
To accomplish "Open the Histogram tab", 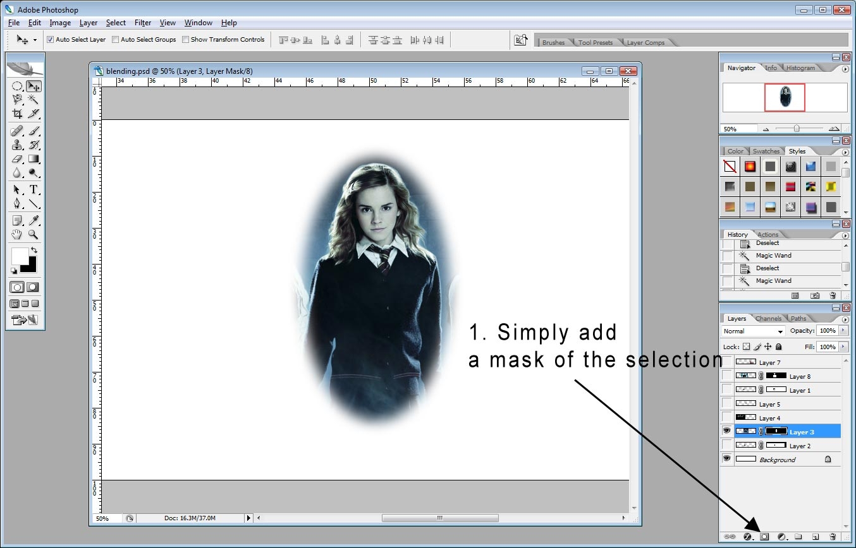I will (800, 68).
